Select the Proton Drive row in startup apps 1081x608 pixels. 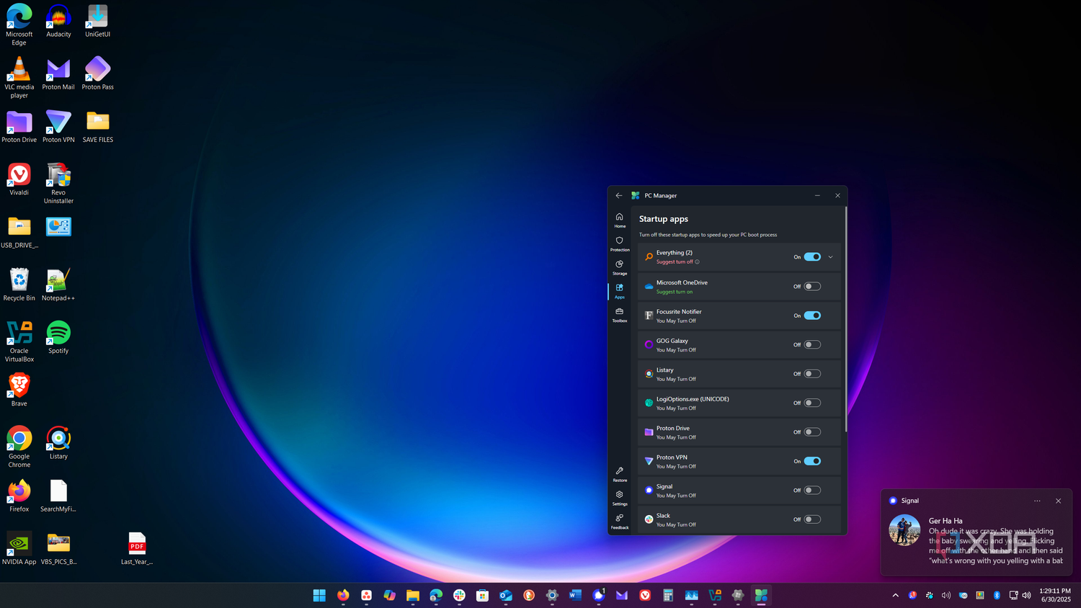(x=739, y=432)
